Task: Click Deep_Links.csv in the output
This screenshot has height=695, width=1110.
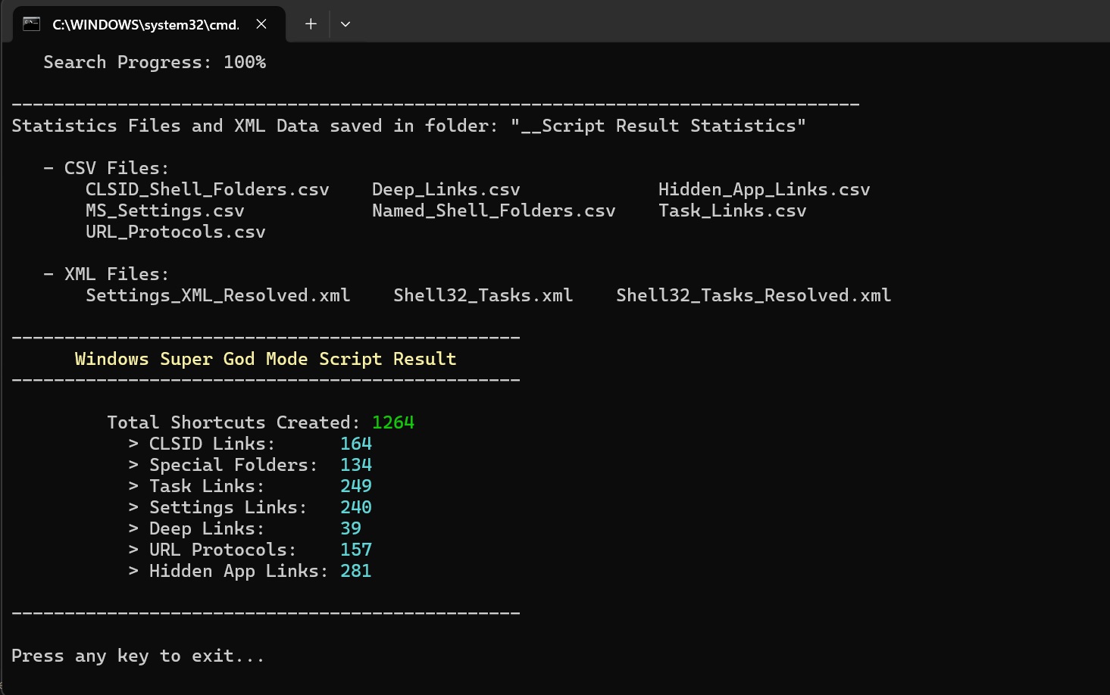Action: 446,189
